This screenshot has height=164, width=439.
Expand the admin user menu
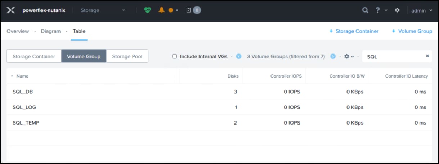pos(422,10)
